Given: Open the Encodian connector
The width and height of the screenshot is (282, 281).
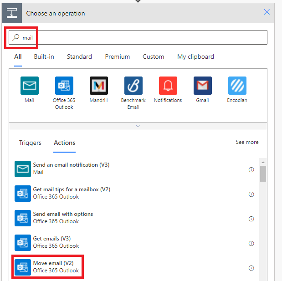Looking at the screenshot, I should click(237, 86).
